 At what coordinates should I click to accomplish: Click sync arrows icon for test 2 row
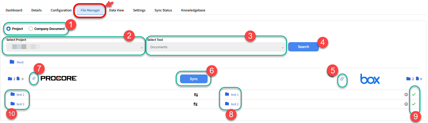pyautogui.click(x=195, y=104)
